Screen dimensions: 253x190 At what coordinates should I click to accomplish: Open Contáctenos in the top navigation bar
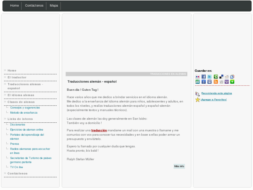coord(34,6)
